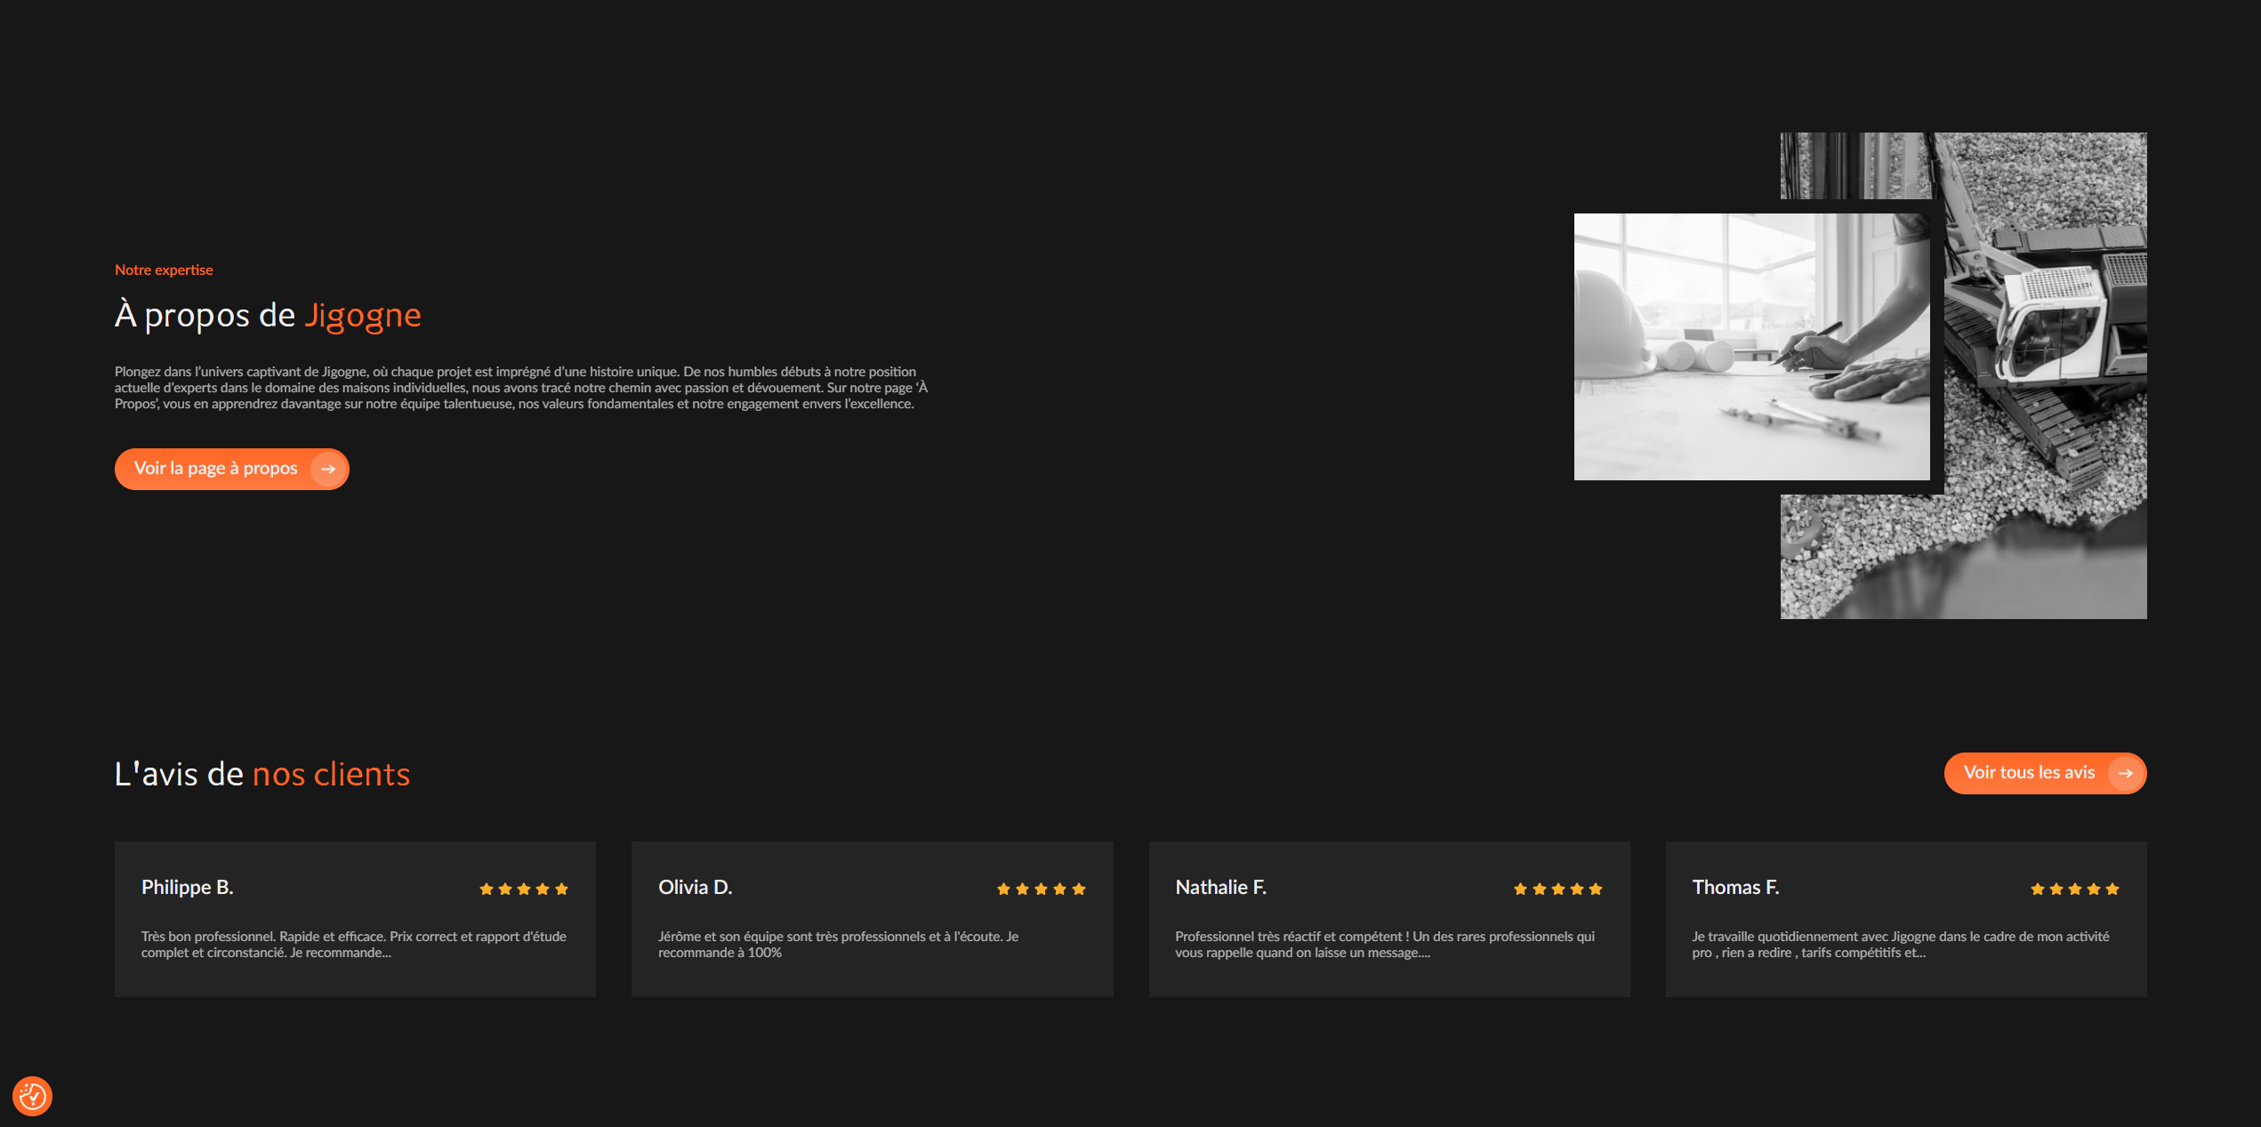Click the architect desk blueprint photo
This screenshot has width=2261, height=1127.
(1752, 347)
